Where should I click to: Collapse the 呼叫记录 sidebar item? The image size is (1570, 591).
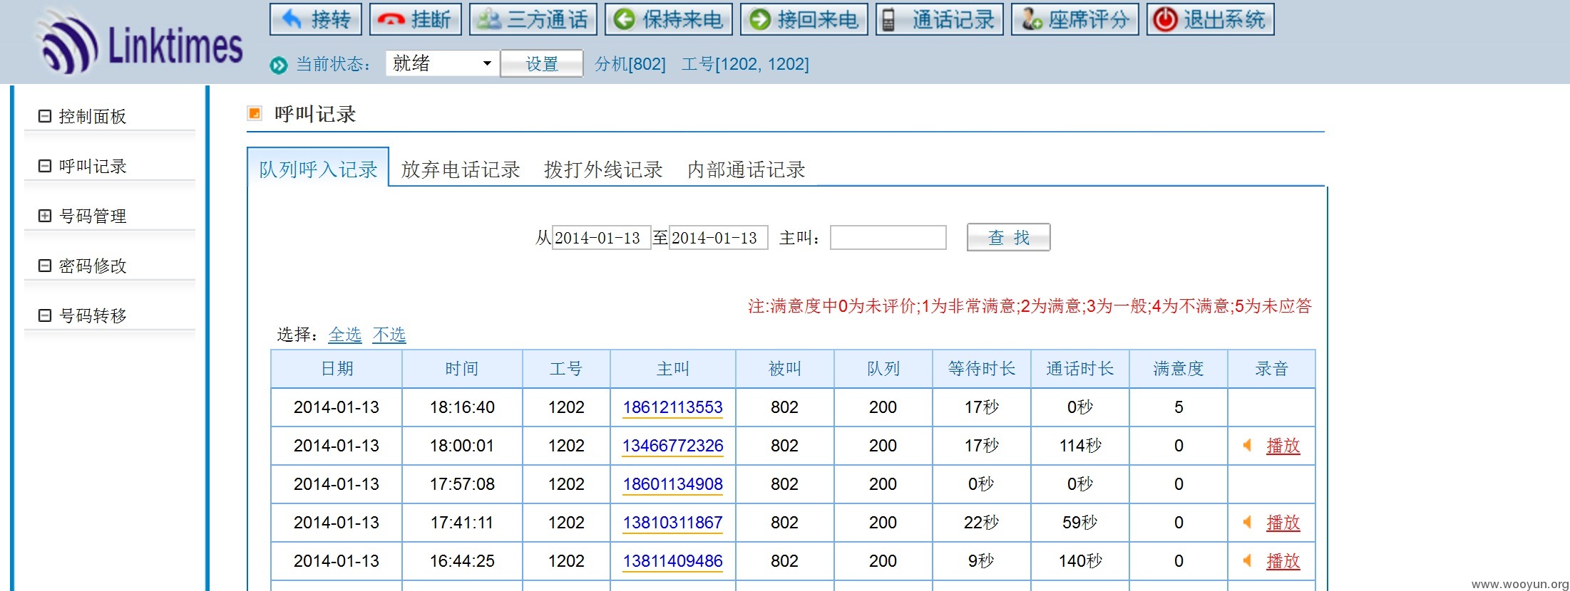[45, 166]
